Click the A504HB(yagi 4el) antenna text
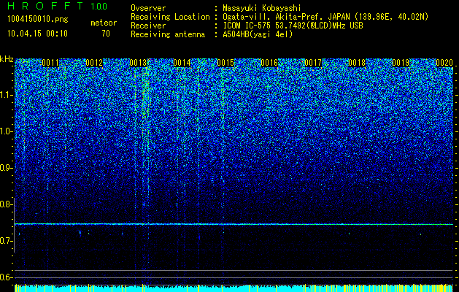 point(258,34)
